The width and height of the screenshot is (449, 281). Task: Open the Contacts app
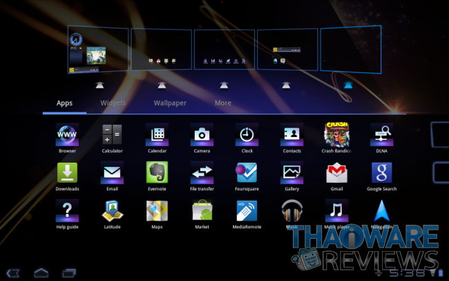[292, 138]
